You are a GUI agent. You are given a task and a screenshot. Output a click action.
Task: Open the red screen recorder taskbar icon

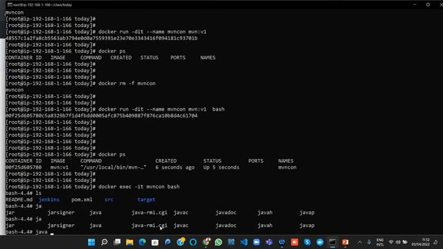click(x=295, y=242)
